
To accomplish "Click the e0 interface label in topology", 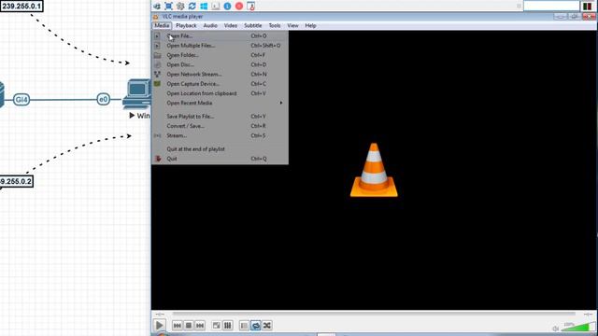I will 104,100.
